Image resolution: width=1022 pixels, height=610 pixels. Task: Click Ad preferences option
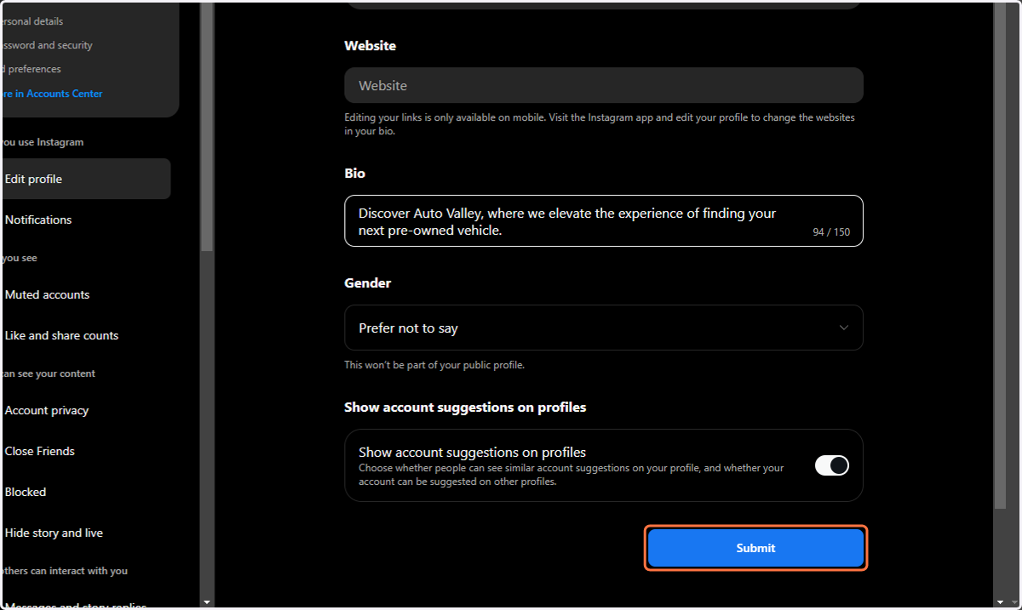pos(31,69)
